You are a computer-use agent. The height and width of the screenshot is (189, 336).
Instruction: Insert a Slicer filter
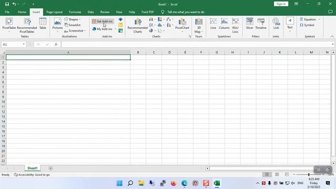[250, 24]
